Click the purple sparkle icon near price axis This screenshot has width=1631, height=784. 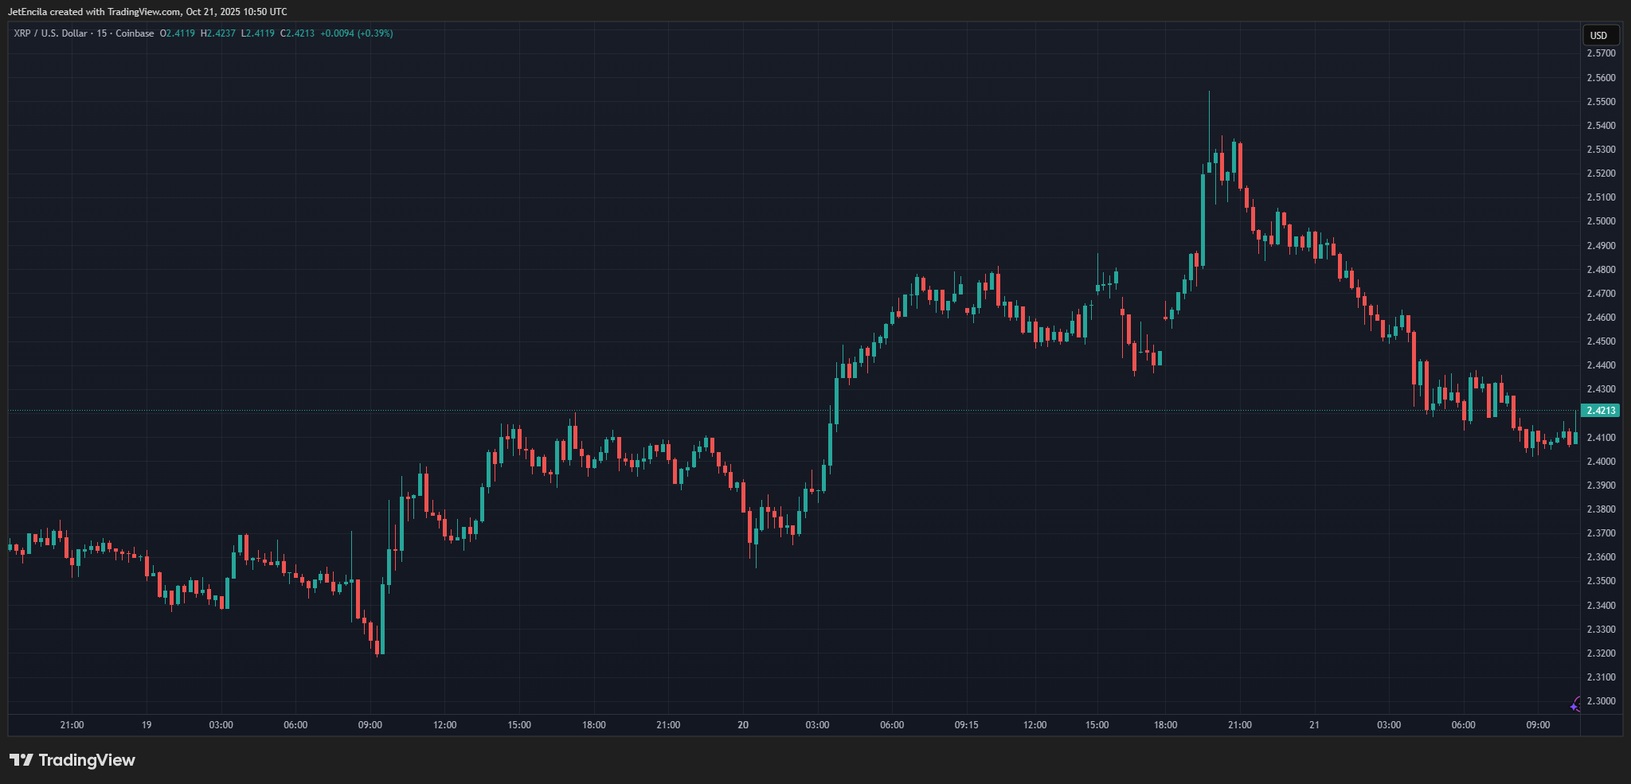pos(1574,704)
